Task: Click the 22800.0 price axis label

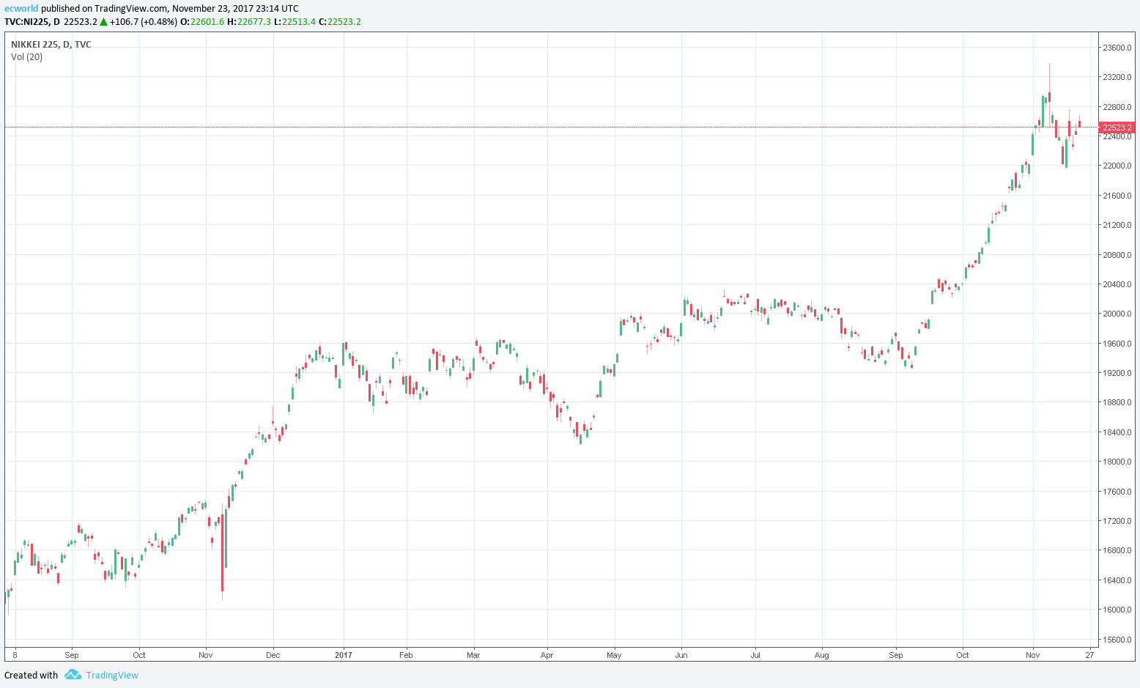Action: click(1117, 107)
